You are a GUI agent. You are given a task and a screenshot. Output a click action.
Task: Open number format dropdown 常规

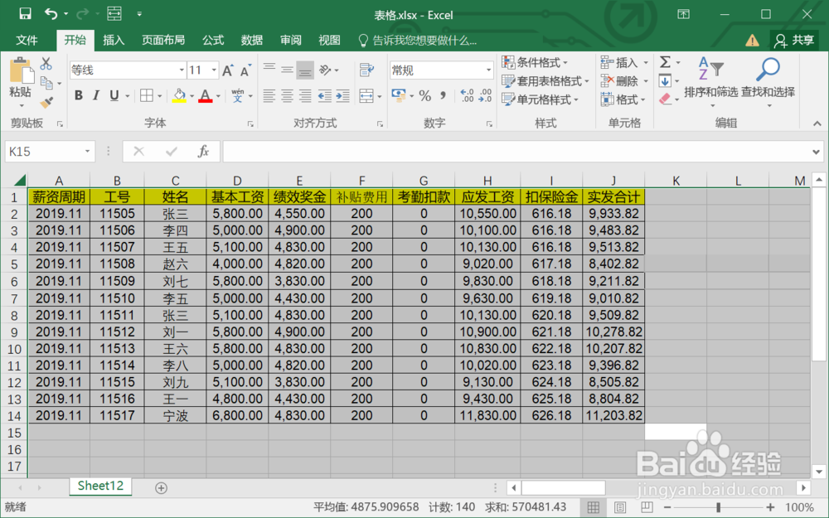tap(442, 70)
